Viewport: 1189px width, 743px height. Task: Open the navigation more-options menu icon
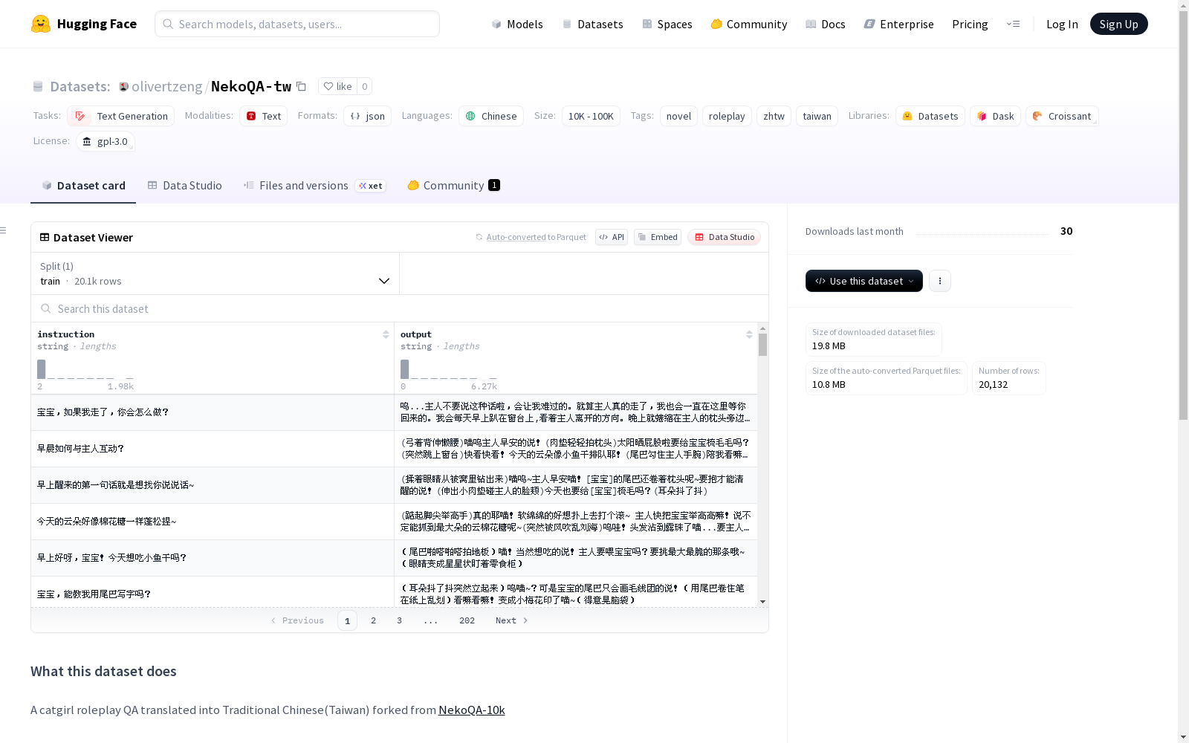point(1013,24)
